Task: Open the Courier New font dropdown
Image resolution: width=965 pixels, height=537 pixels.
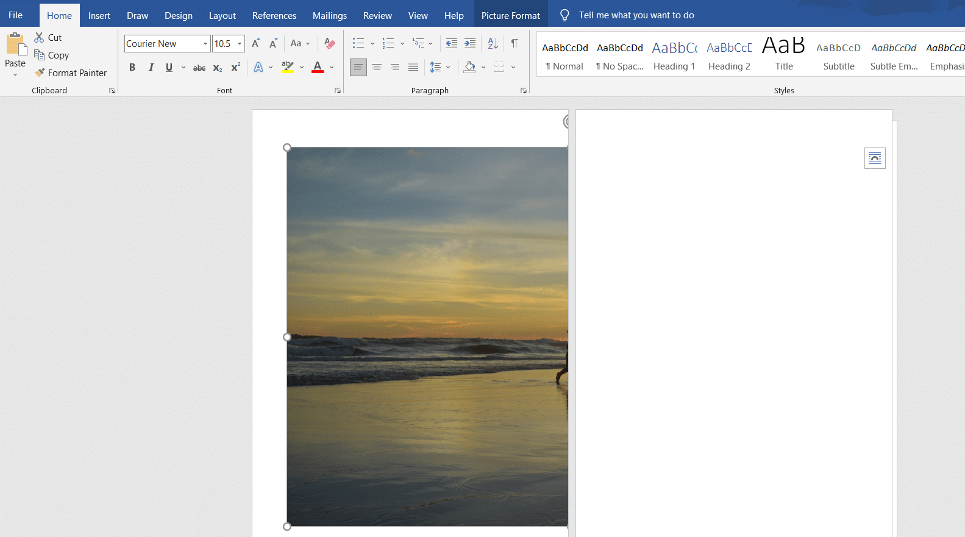Action: click(205, 44)
